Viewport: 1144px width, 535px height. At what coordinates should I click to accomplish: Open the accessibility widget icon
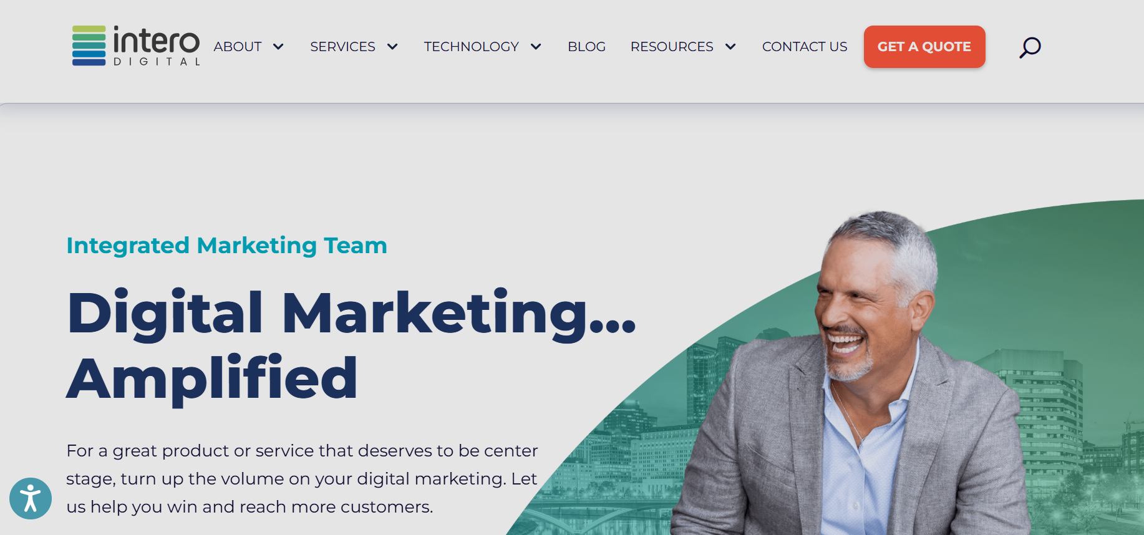[31, 498]
